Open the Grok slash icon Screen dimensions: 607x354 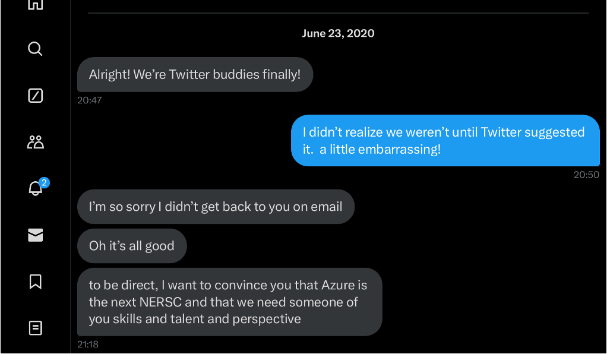tap(35, 95)
